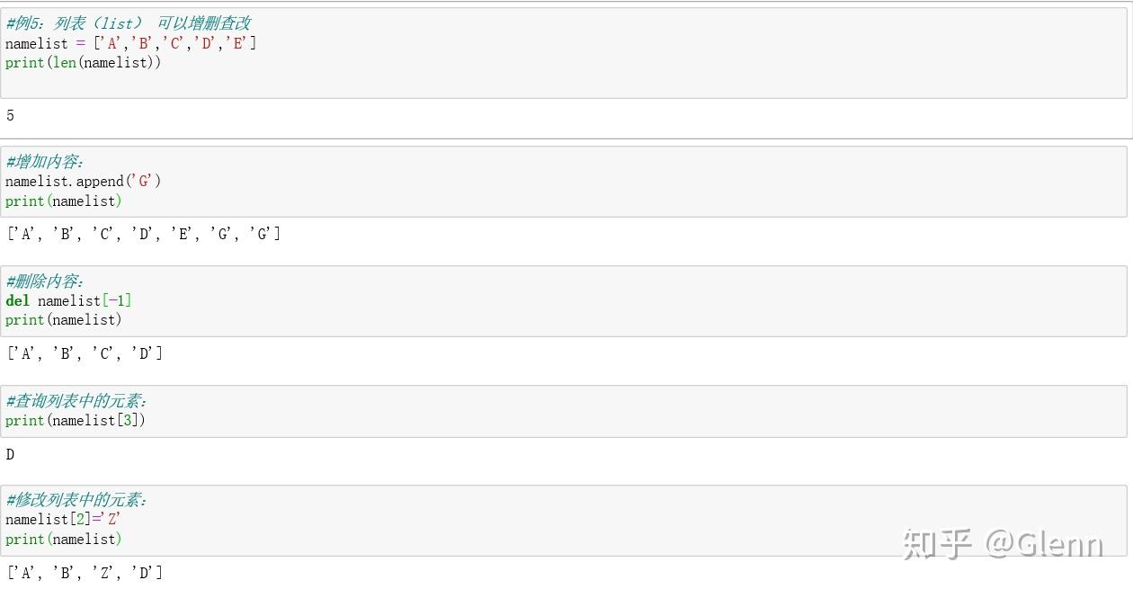Click the 知乎 @Glenn watermark
Viewport: 1133px width, 589px height.
click(1002, 544)
